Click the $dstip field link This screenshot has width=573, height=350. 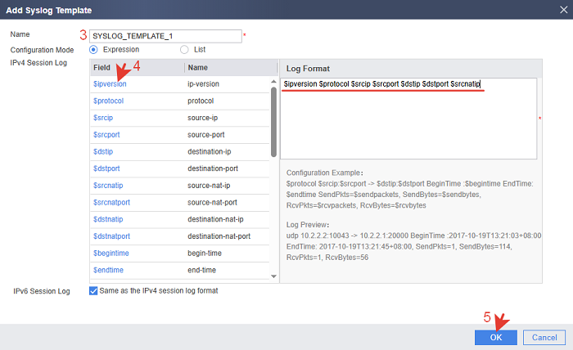coord(102,151)
